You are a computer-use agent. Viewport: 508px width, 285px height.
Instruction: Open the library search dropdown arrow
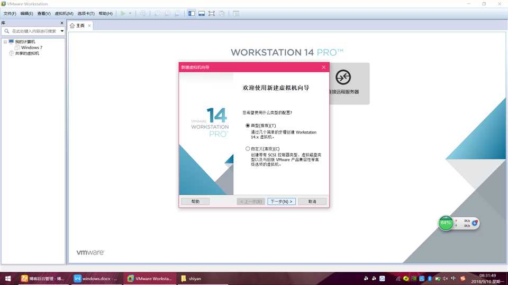(x=62, y=31)
